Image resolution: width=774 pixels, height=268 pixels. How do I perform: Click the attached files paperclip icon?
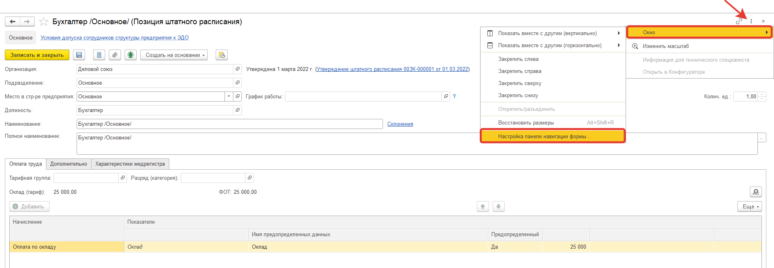(115, 55)
